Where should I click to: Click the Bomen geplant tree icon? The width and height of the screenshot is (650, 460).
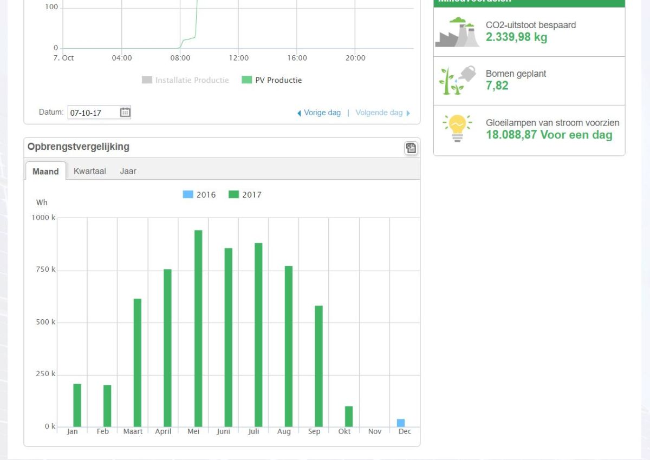tap(457, 81)
